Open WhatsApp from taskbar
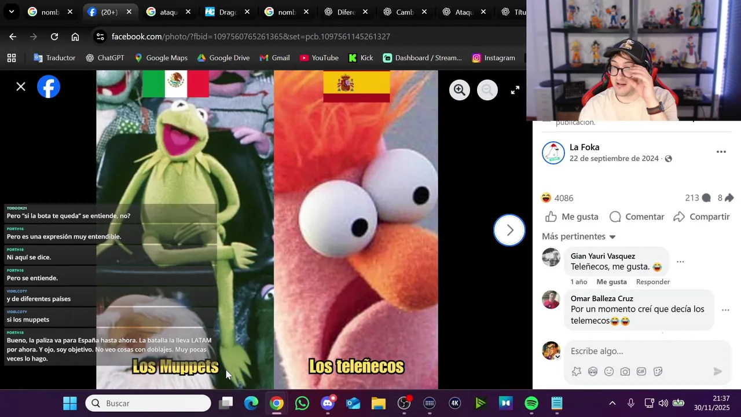This screenshot has height=417, width=741. [x=302, y=403]
